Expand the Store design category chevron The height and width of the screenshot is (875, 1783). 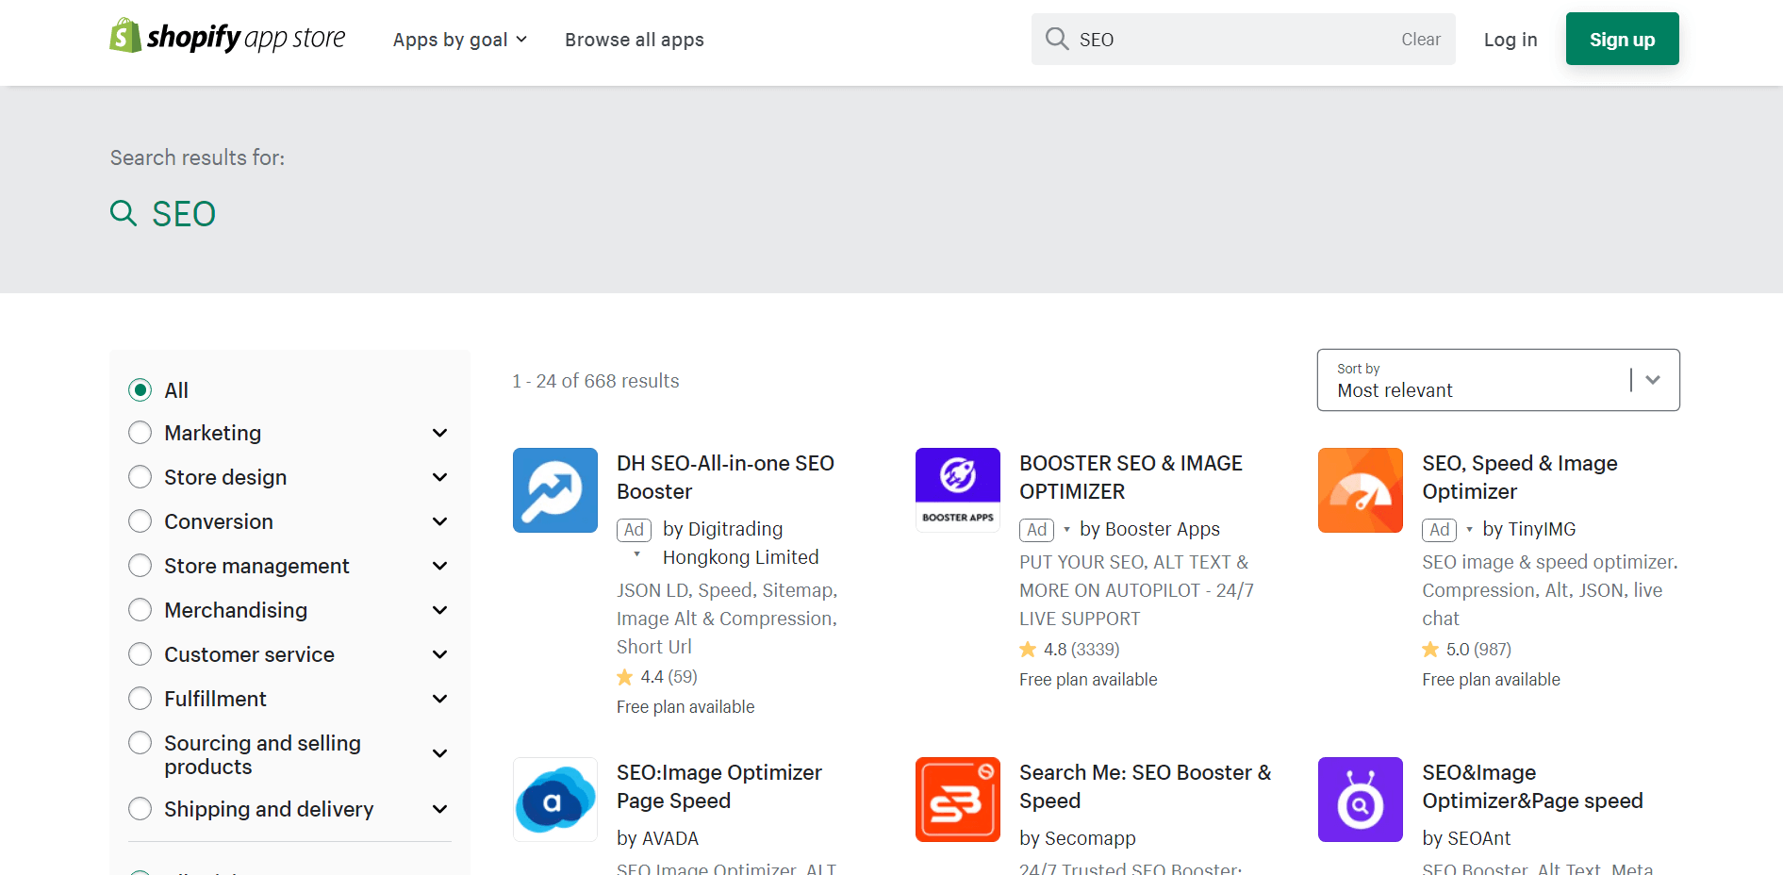pyautogui.click(x=439, y=477)
